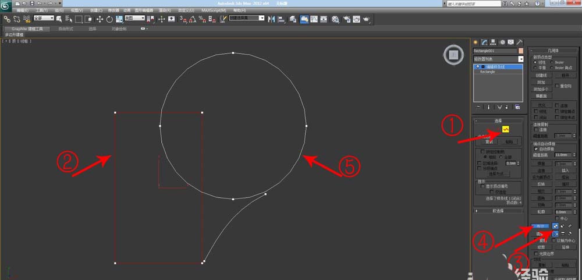Select the Spline sub-object level icon
The width and height of the screenshot is (582, 280).
[x=505, y=129]
